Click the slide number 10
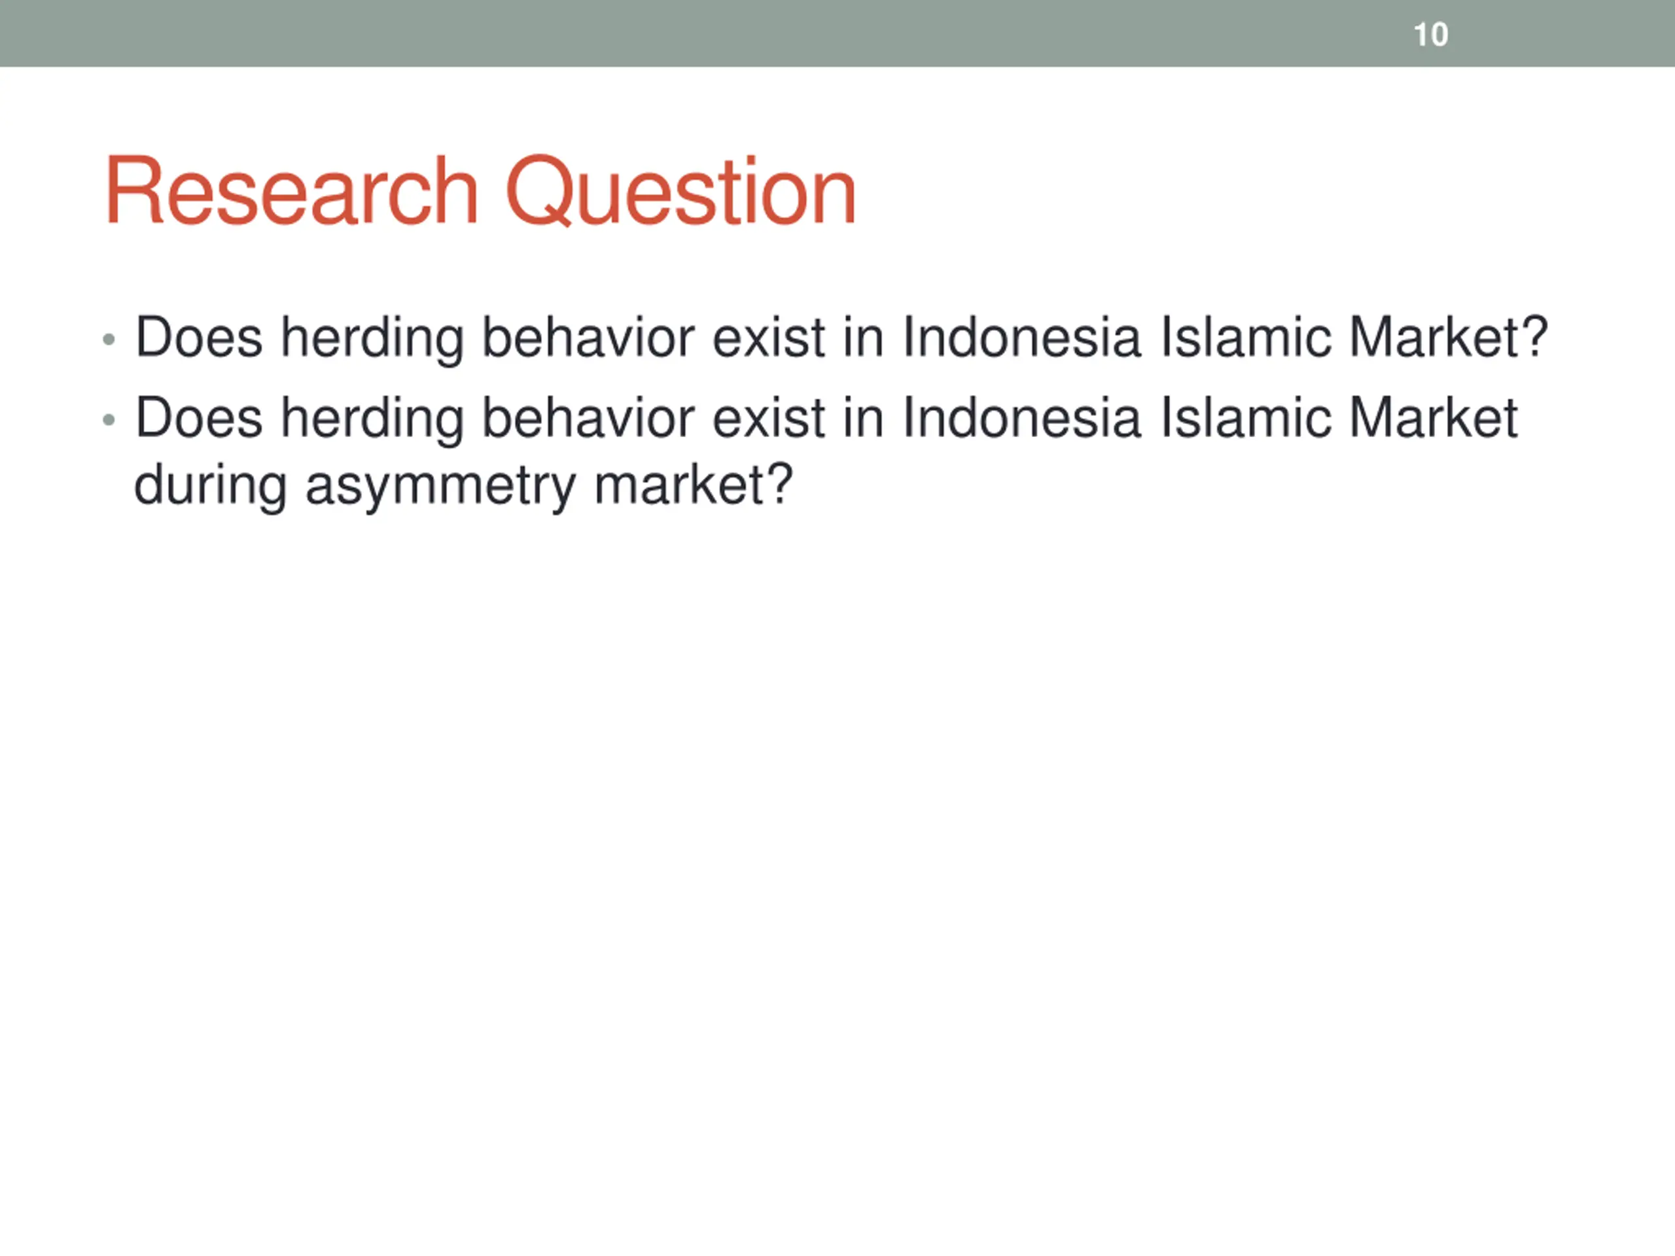The height and width of the screenshot is (1256, 1675). click(1430, 35)
